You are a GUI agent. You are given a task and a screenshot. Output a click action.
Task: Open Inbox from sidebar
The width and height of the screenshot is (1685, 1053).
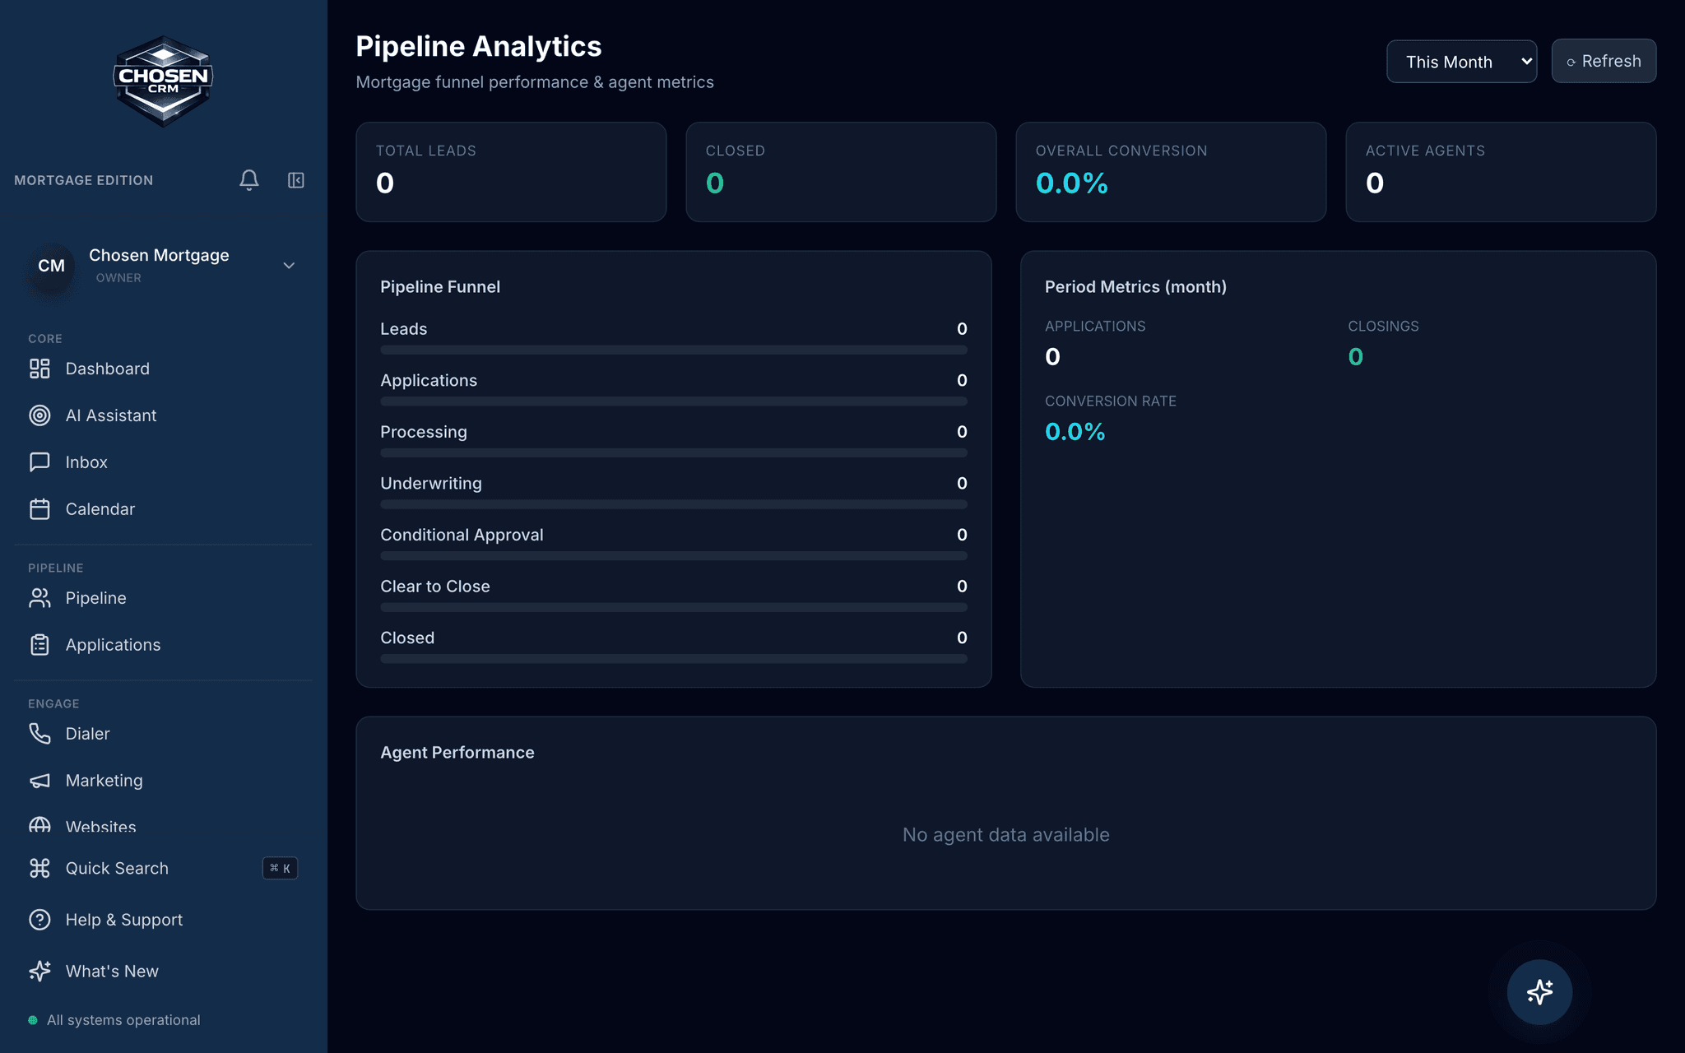point(163,462)
